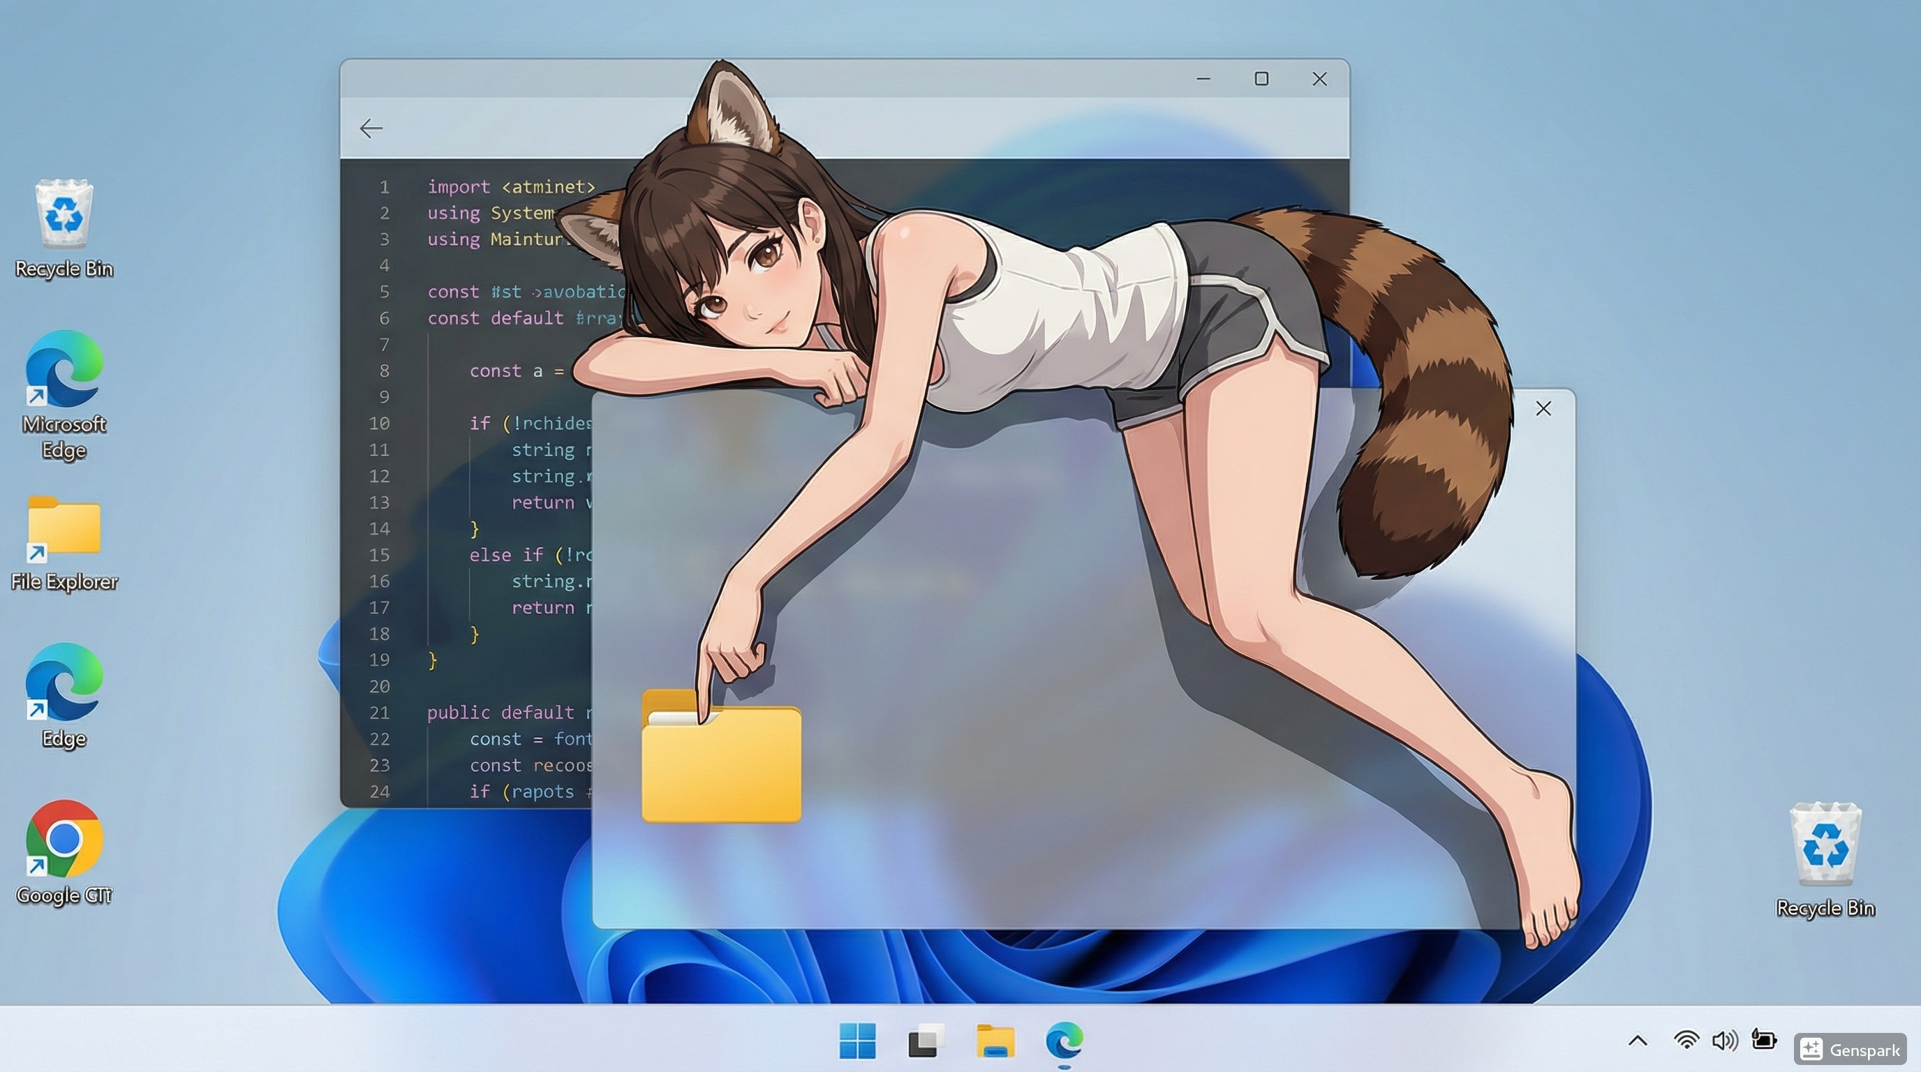Switch to Edge on the taskbar
Image resolution: width=1921 pixels, height=1072 pixels.
[x=1064, y=1041]
